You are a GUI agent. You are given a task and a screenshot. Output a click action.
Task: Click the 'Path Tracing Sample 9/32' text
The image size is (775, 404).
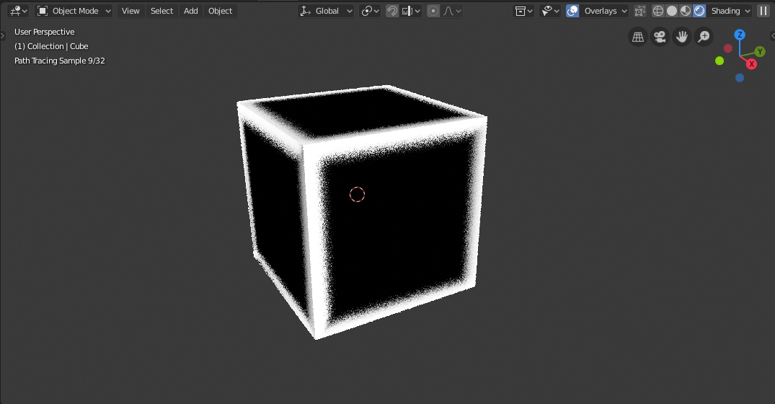click(x=59, y=61)
